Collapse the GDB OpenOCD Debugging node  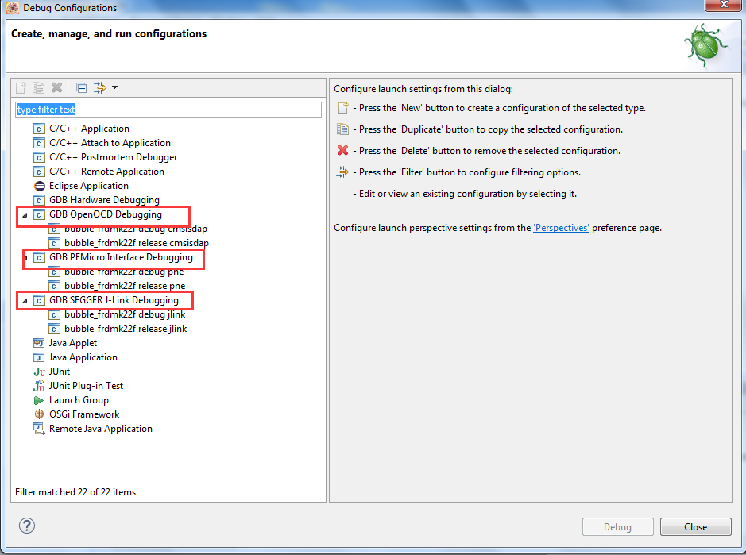point(24,215)
